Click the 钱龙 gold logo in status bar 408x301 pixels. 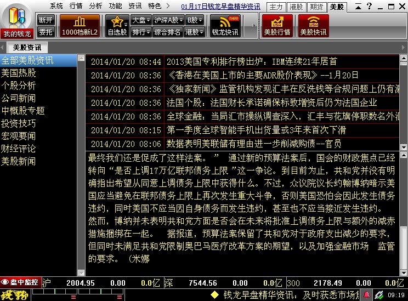coord(15,295)
